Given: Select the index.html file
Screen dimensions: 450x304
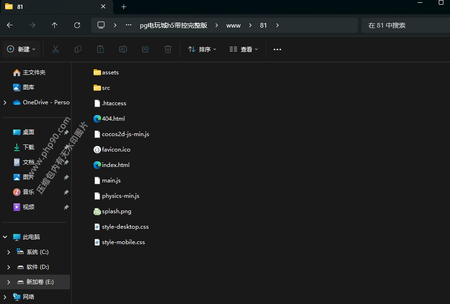Looking at the screenshot, I should (116, 165).
